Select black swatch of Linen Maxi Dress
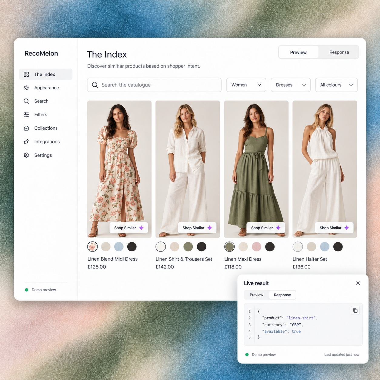The width and height of the screenshot is (380, 380). coord(270,247)
